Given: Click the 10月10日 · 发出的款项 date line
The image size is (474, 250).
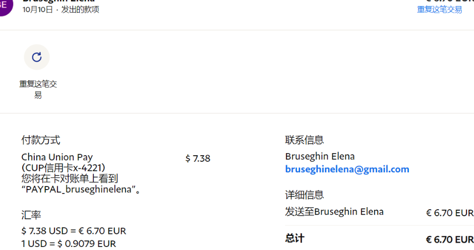Looking at the screenshot, I should click(61, 10).
